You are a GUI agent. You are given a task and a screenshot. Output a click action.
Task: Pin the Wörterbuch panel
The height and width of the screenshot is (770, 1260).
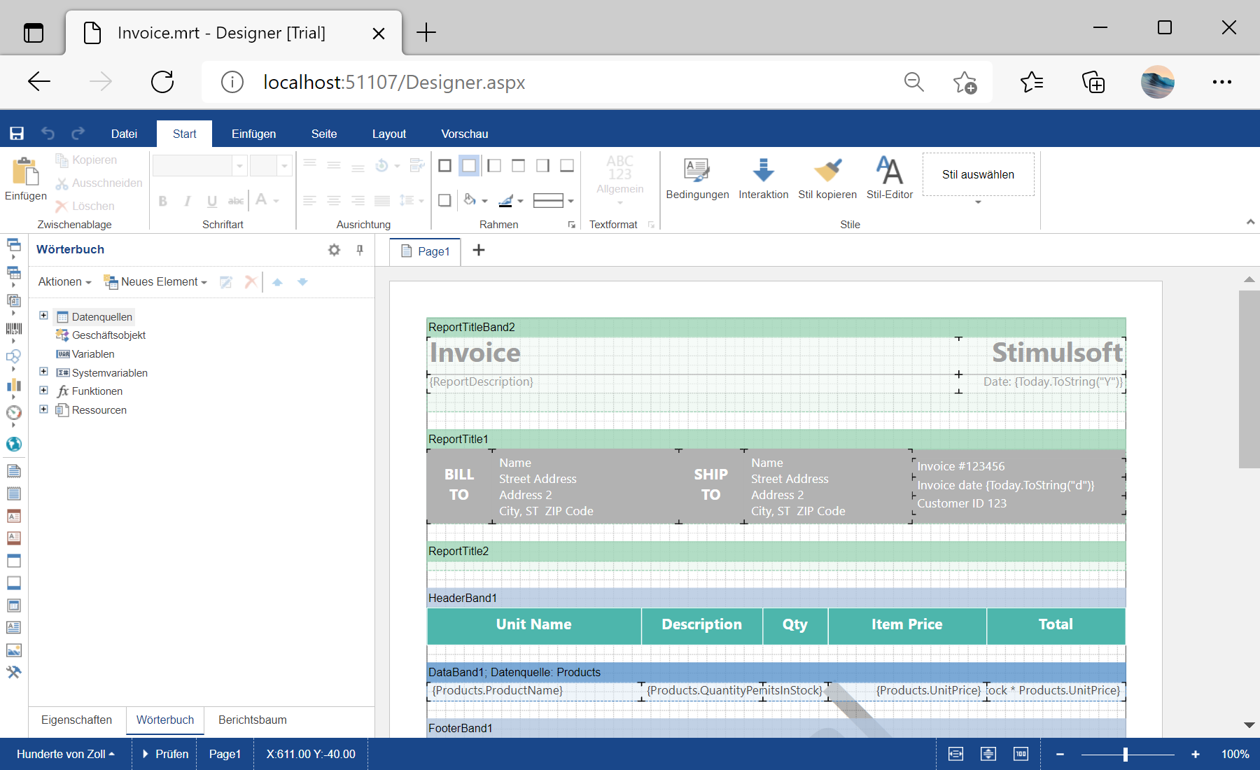(x=360, y=250)
